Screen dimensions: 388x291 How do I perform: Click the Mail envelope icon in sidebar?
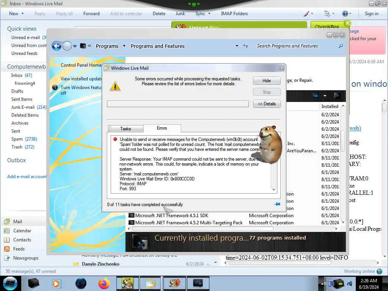(7, 221)
